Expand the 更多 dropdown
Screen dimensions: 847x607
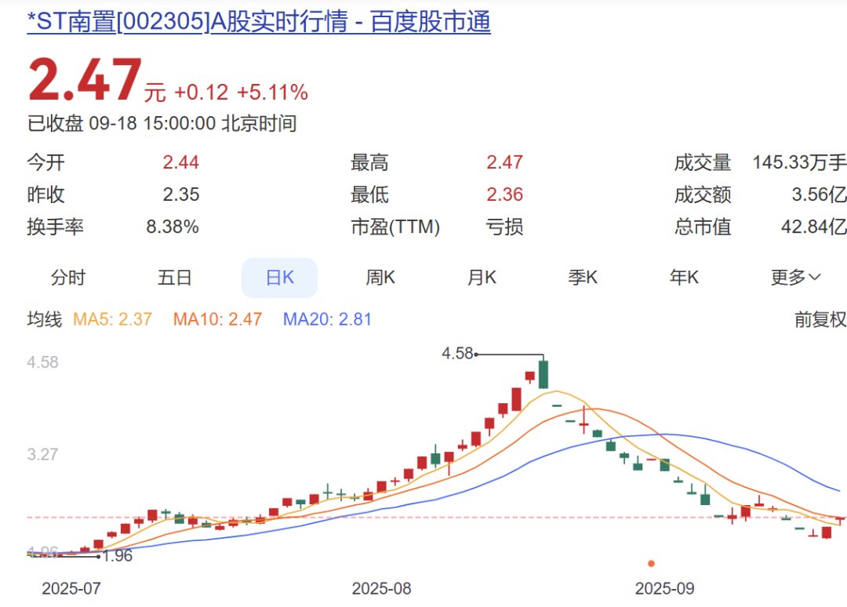[x=795, y=278]
